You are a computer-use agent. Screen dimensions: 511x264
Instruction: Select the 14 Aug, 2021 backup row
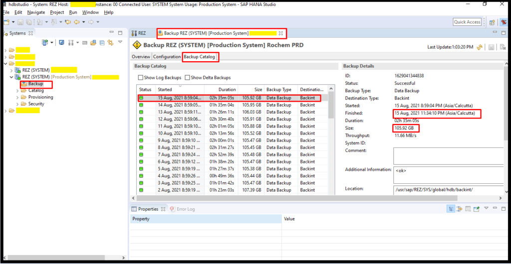point(233,105)
